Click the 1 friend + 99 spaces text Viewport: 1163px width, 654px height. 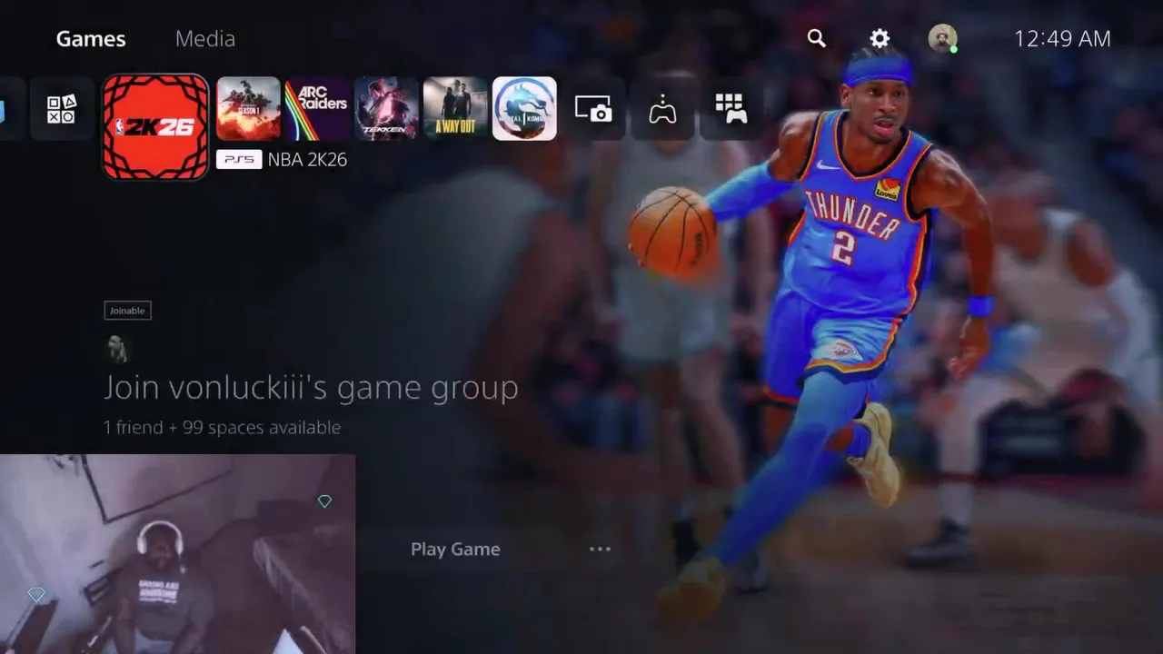[x=223, y=427]
